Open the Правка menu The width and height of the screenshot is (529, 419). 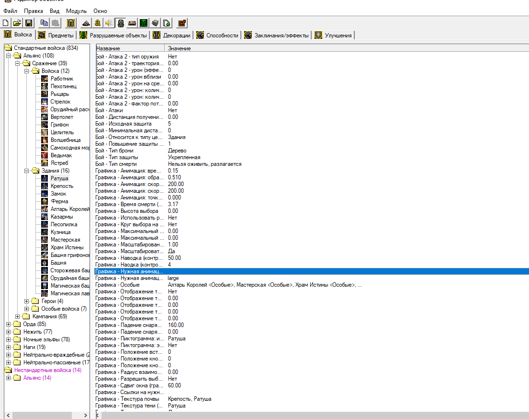pyautogui.click(x=34, y=11)
